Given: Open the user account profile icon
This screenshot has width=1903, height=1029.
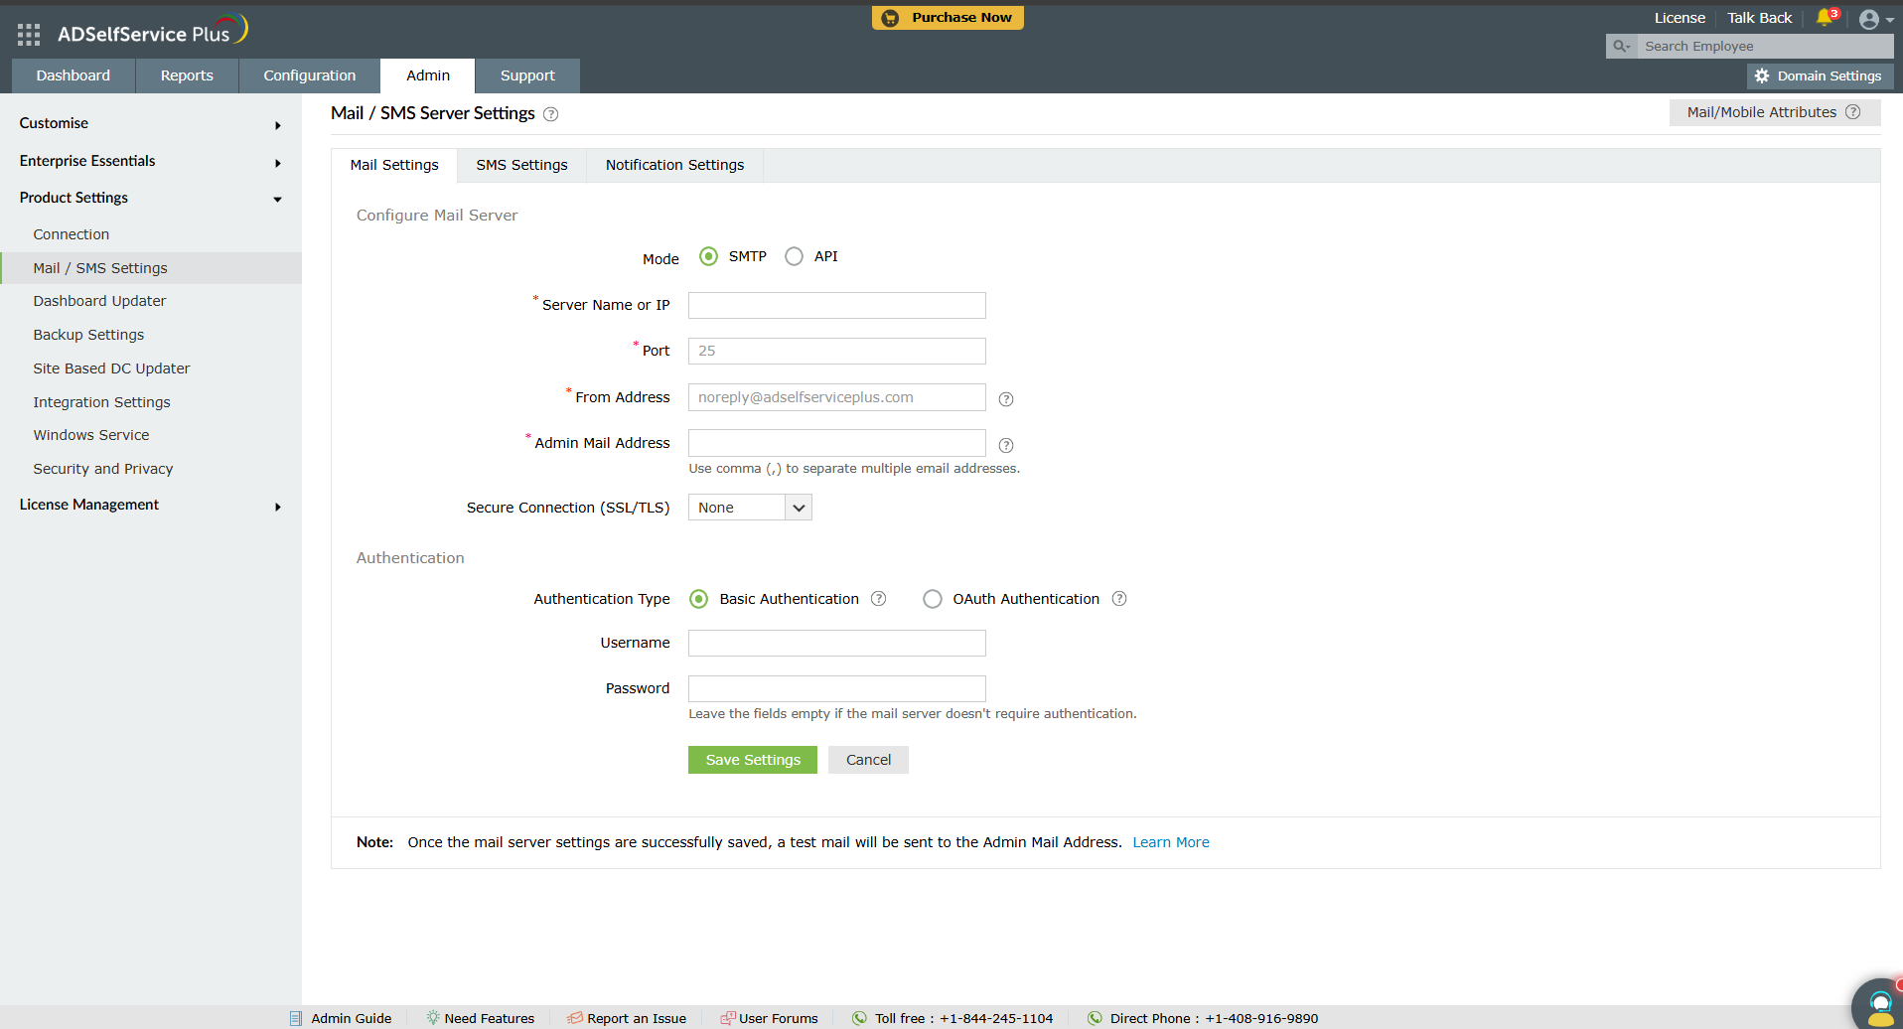Looking at the screenshot, I should click(1871, 19).
